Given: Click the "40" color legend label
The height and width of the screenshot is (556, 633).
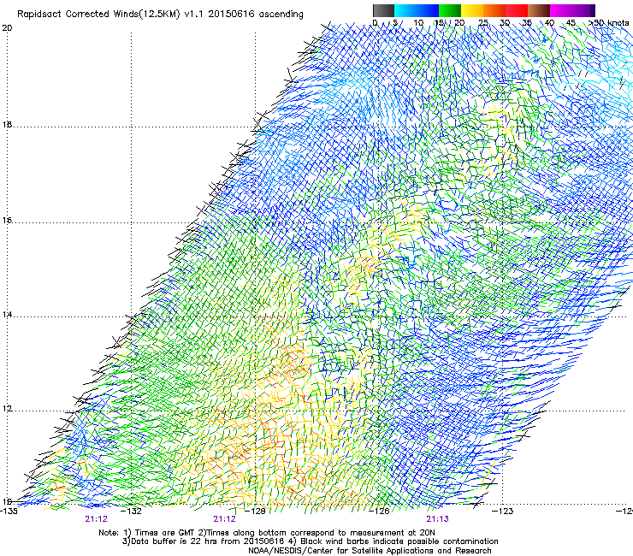Looking at the screenshot, I should coord(549,23).
